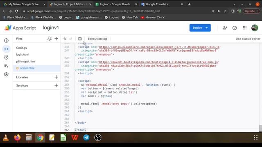Sort files alphabetically with AZ icon
The image size is (262, 147).
pyautogui.click(x=50, y=39)
